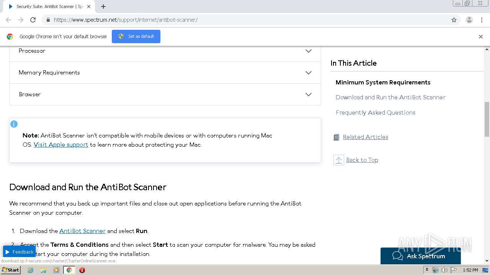Open Windows Media Player from taskbar

coord(56,270)
